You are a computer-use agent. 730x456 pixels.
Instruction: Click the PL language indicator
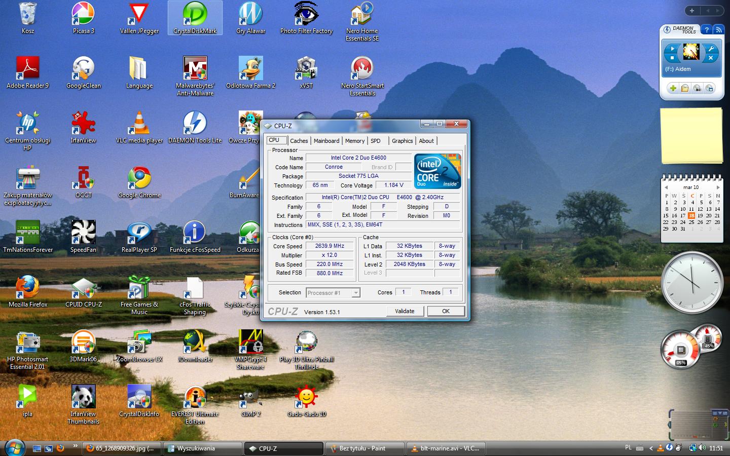click(x=629, y=448)
